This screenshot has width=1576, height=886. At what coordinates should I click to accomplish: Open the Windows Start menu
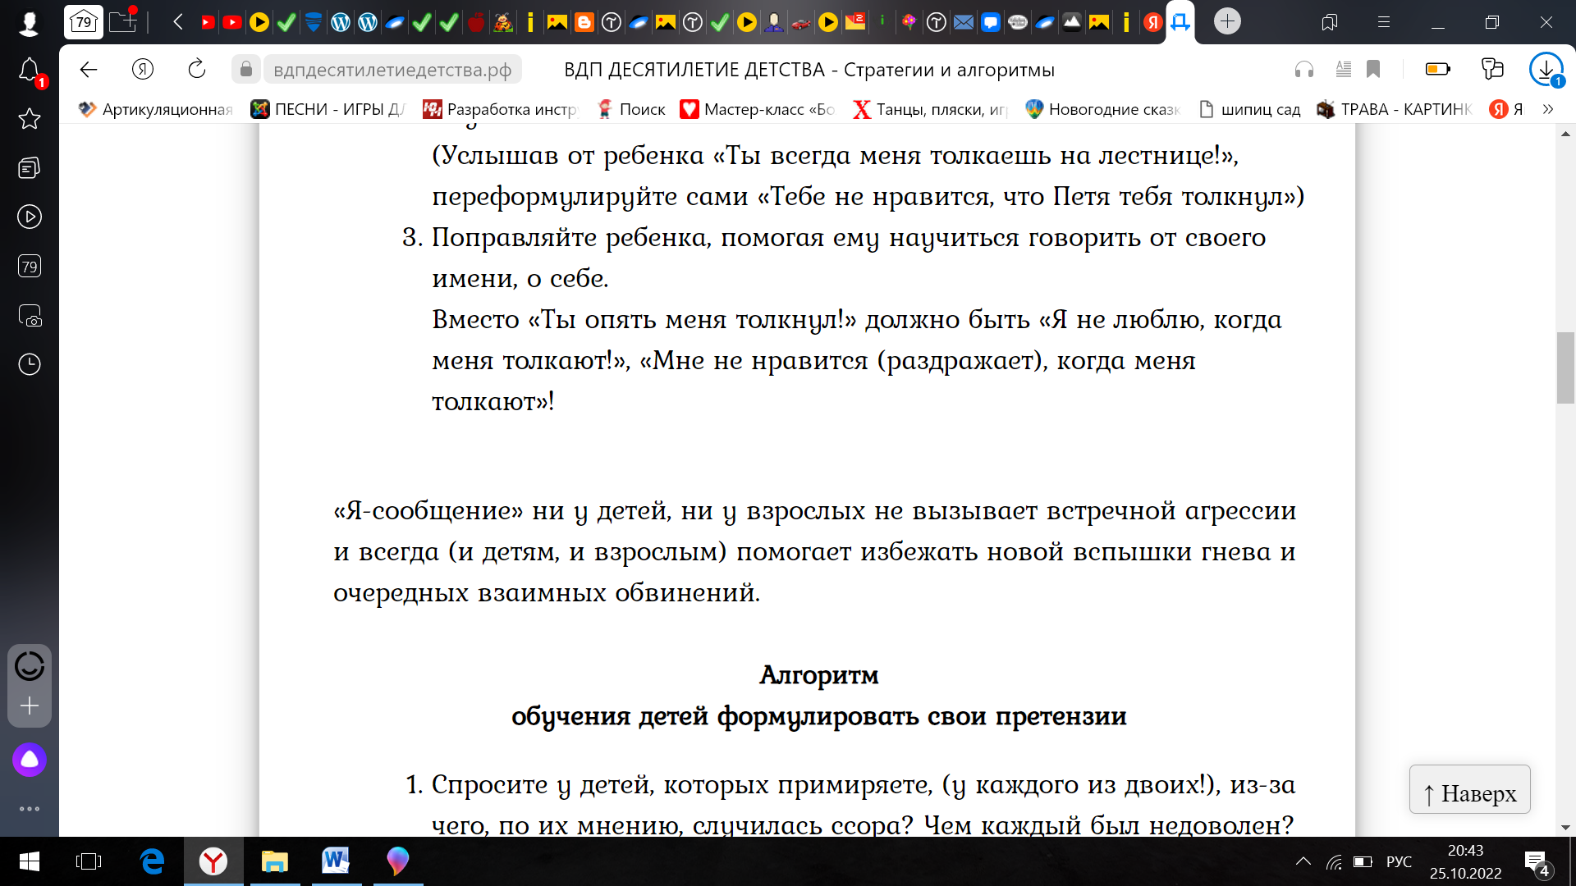click(29, 861)
